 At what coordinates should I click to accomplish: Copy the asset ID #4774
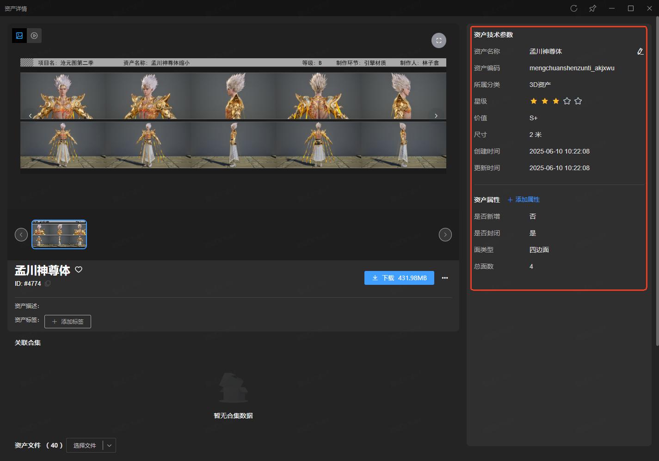click(48, 283)
